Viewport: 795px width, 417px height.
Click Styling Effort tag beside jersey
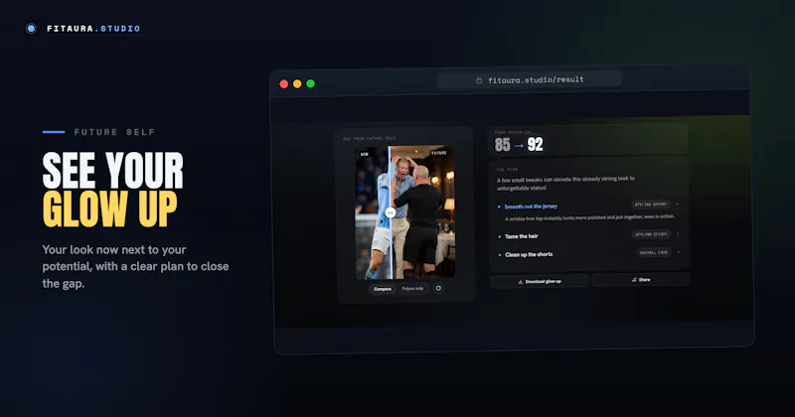(651, 205)
